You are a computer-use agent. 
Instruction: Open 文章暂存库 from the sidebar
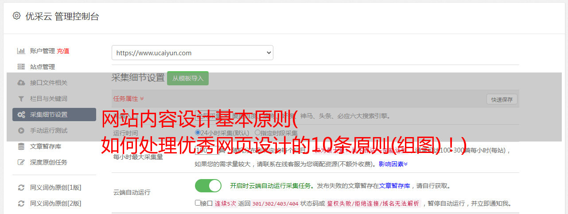[46, 146]
